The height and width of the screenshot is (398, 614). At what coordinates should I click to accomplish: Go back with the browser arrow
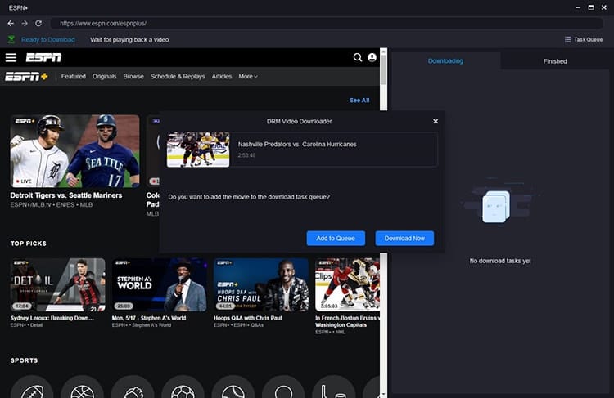point(11,24)
